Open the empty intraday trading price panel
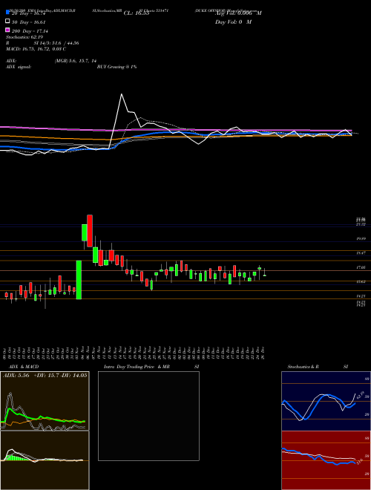Screen dimensions: 371x490 pyautogui.click(x=148, y=416)
